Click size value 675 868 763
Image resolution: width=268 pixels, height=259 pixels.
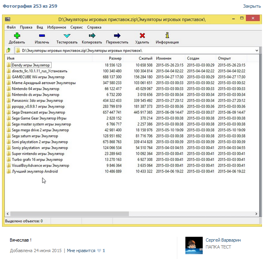[112, 142]
